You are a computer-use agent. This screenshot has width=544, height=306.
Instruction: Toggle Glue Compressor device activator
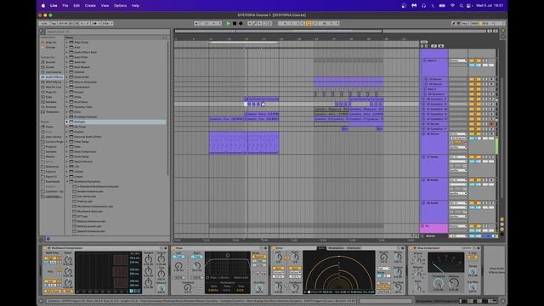click(x=411, y=248)
